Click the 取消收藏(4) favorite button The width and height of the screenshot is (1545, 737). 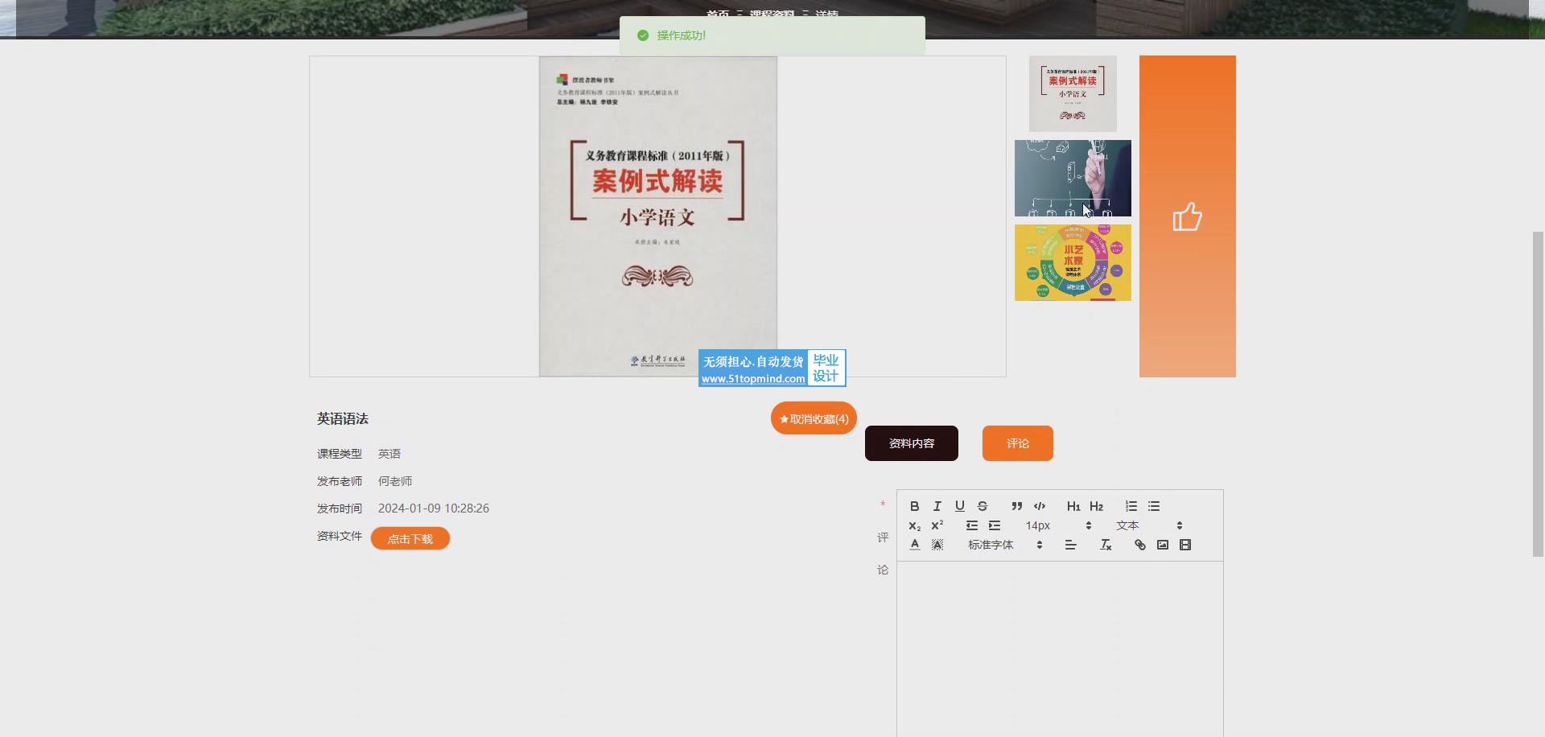tap(814, 418)
